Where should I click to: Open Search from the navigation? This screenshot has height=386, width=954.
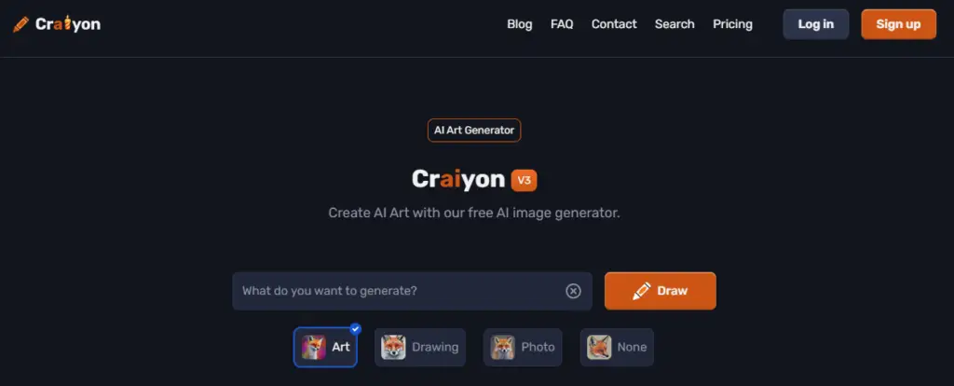(x=675, y=24)
